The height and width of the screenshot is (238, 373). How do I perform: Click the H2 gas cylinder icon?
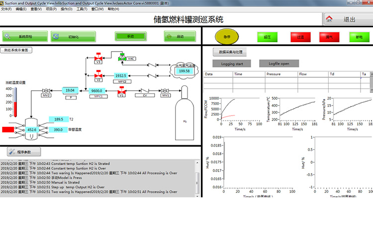(185, 104)
